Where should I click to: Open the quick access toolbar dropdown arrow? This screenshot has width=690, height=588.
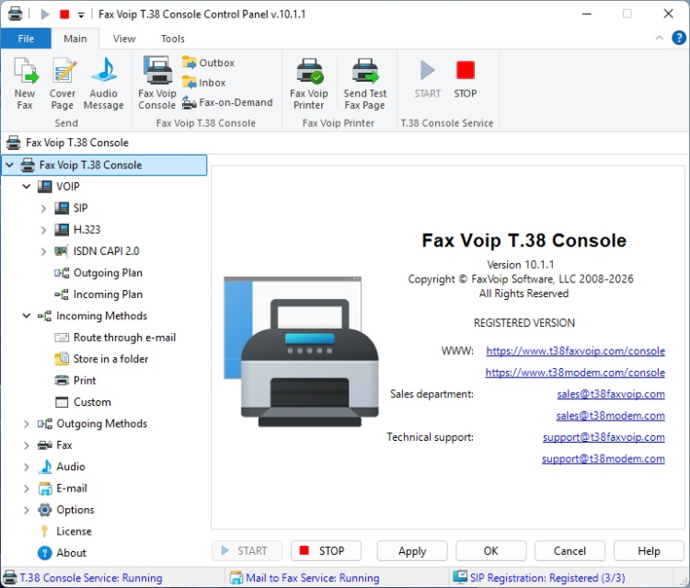[x=81, y=15]
